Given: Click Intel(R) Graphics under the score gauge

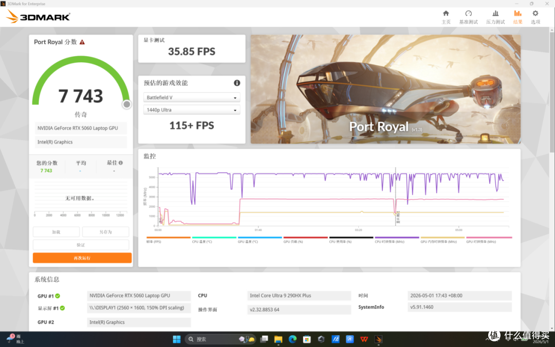Looking at the screenshot, I should tap(81, 142).
